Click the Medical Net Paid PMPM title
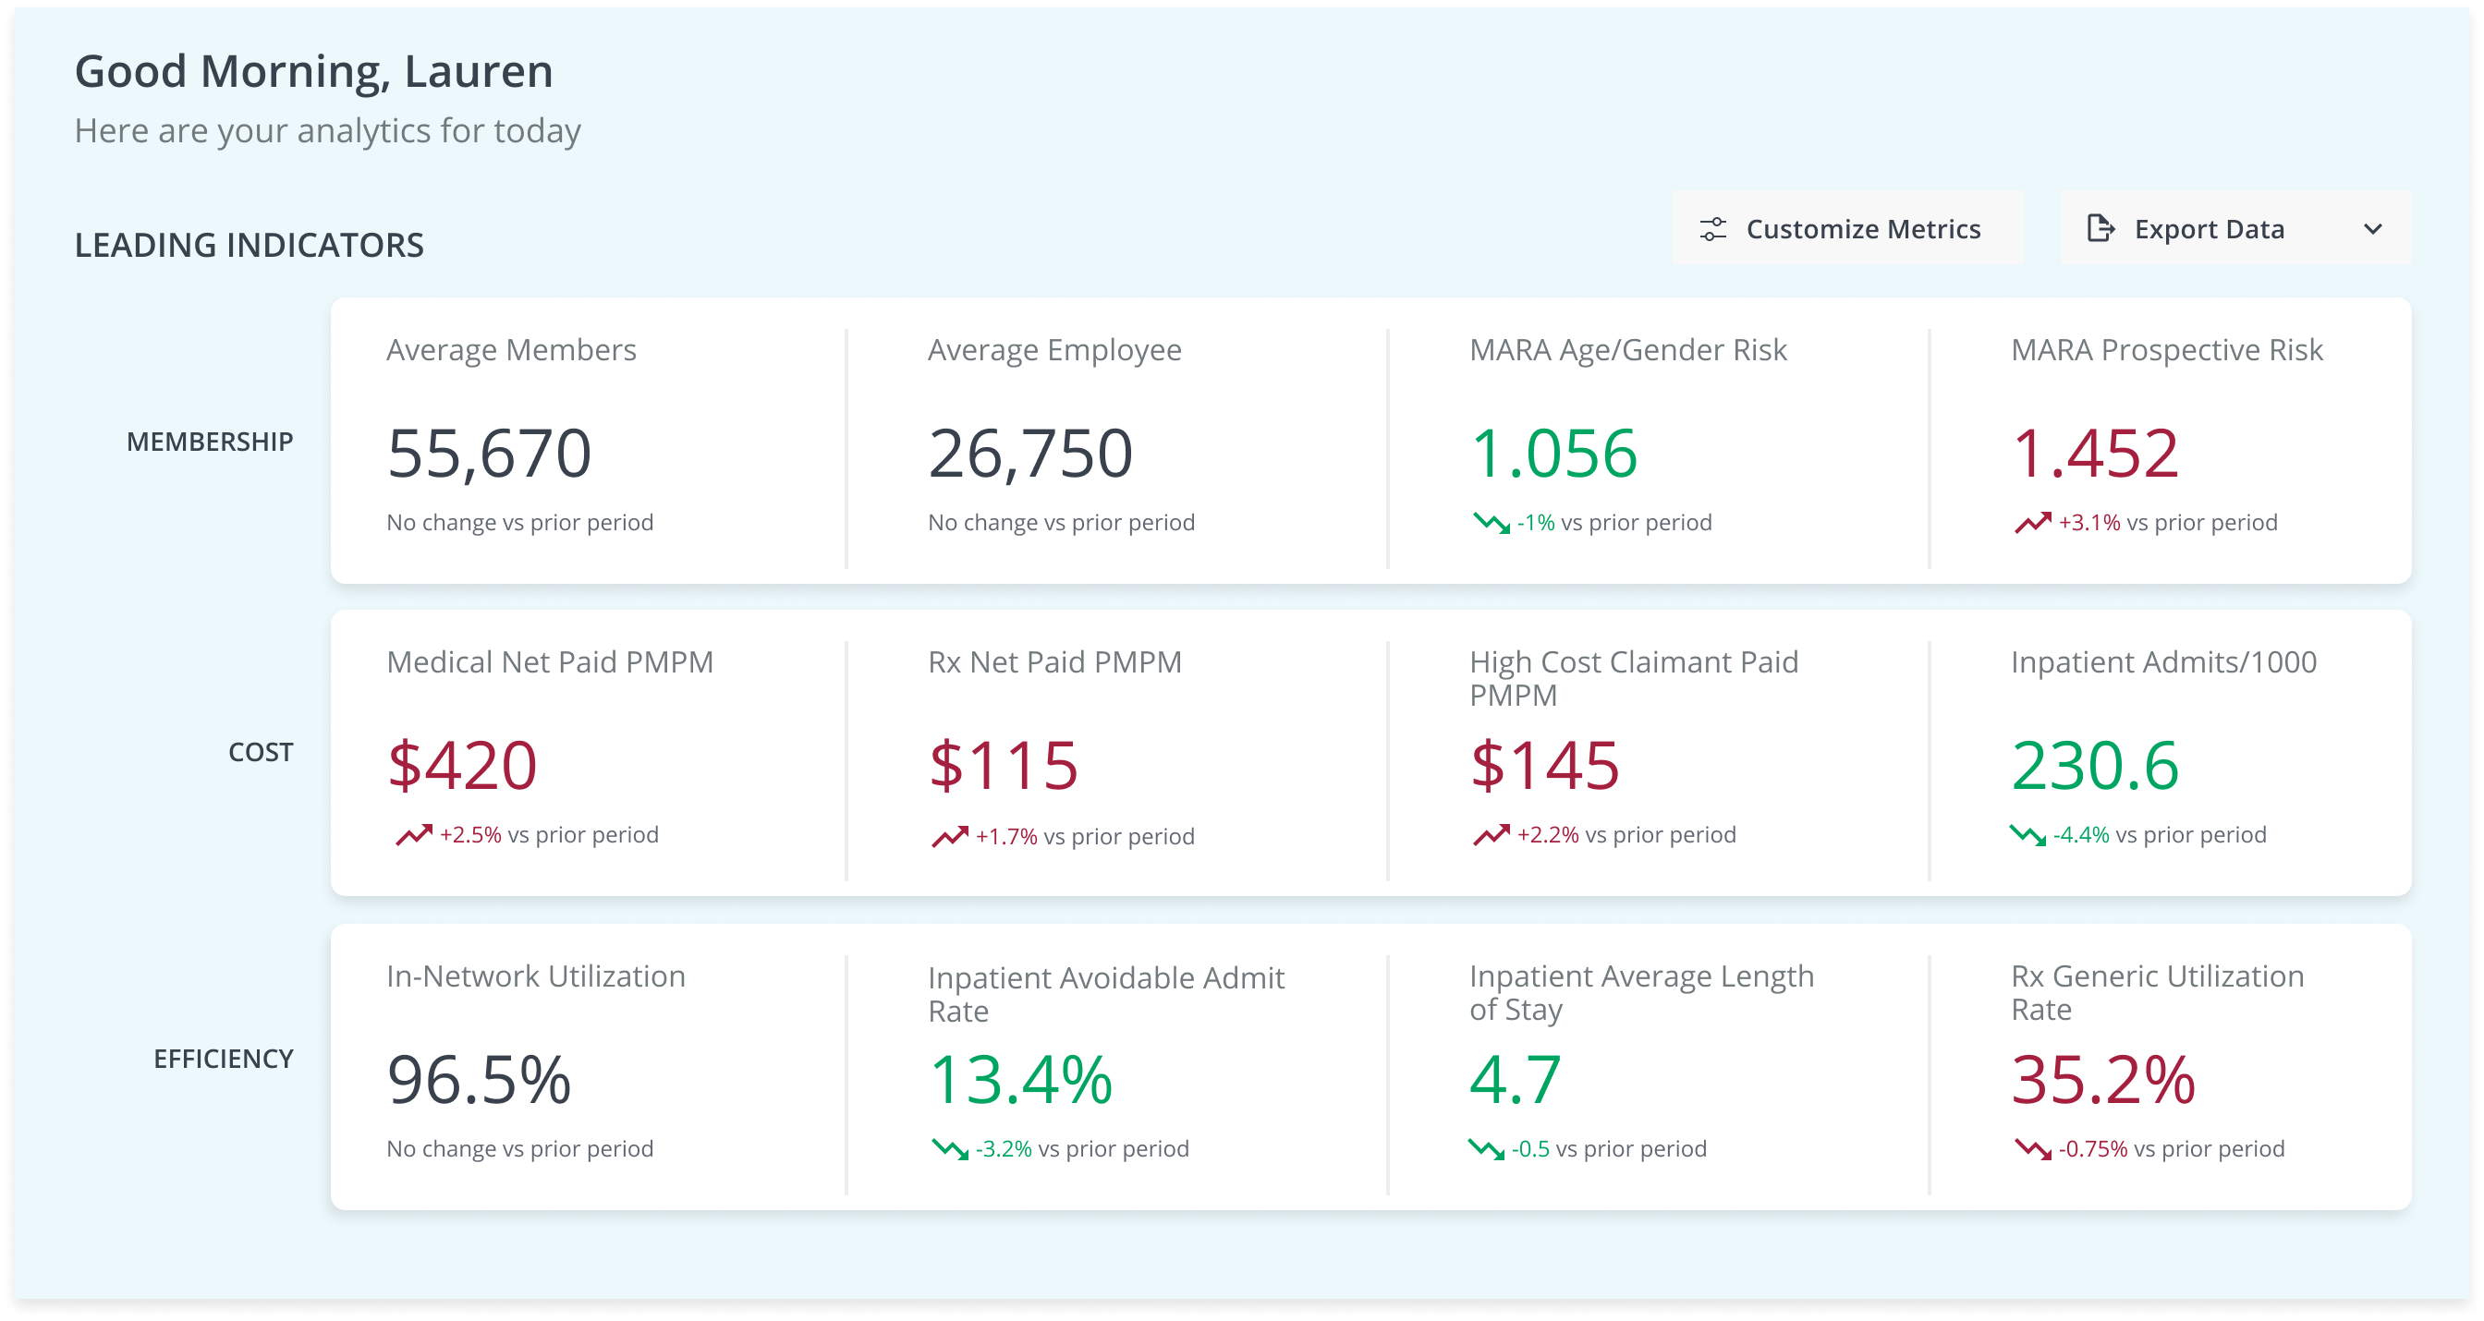The image size is (2484, 1321). (x=550, y=662)
